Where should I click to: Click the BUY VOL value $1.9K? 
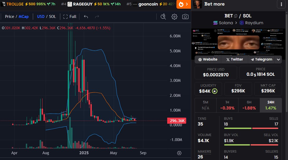pyautogui.click(x=229, y=141)
